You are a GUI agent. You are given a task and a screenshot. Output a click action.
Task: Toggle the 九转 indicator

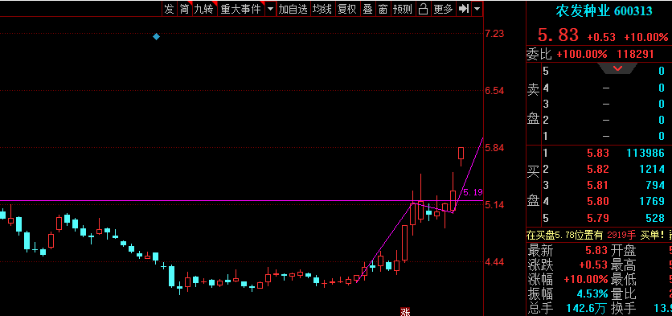(204, 9)
